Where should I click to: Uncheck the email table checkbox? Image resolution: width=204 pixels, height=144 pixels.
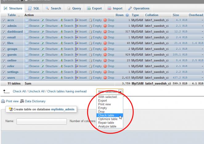pyautogui.click(x=4, y=38)
